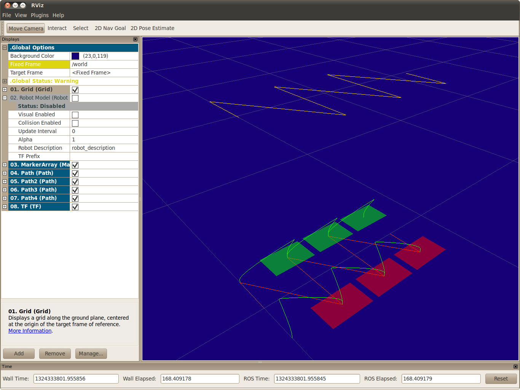
Task: Activate the 2D Nav Goal tool
Action: click(x=110, y=28)
